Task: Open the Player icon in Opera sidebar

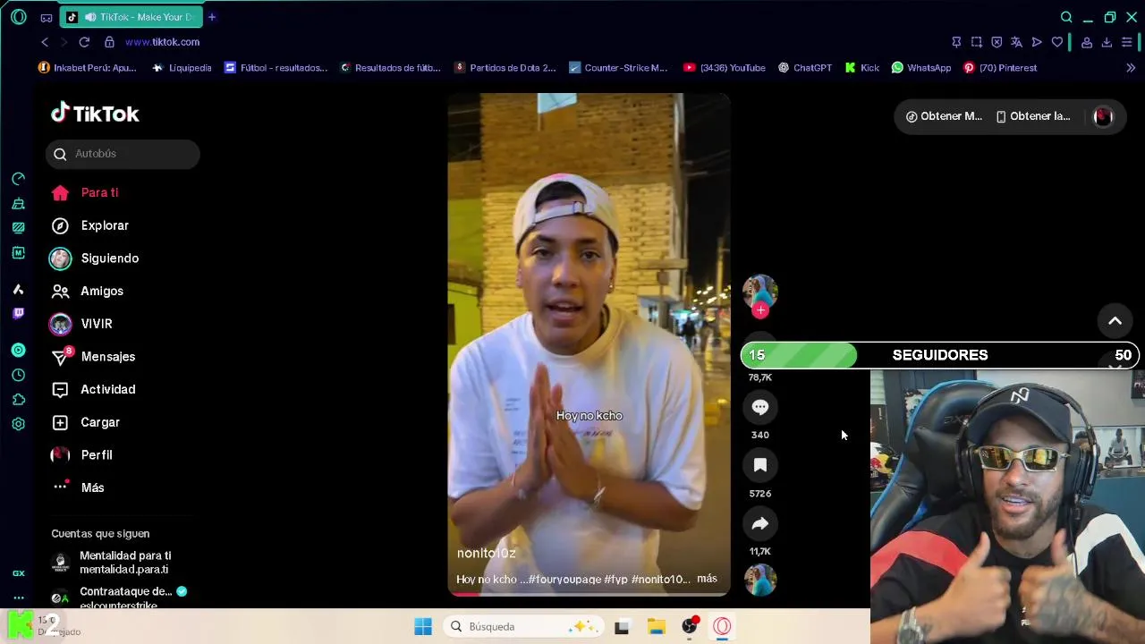Action: pos(18,350)
